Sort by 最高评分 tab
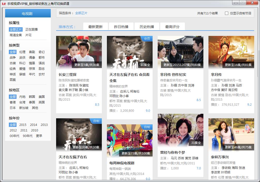260x182 pixels. (172, 27)
